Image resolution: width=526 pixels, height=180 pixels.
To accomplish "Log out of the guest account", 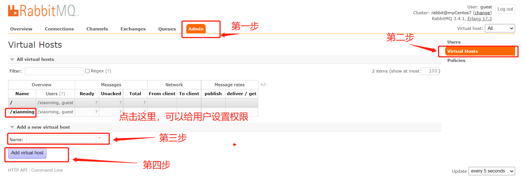I will [505, 9].
